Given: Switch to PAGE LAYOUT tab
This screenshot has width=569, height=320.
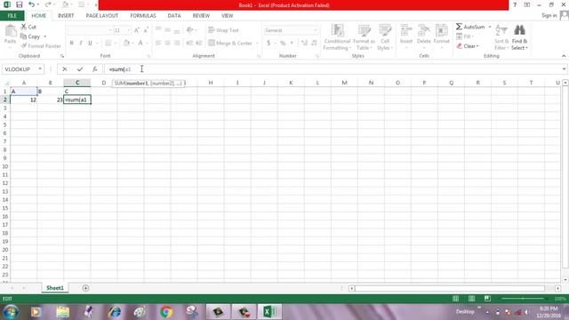Looking at the screenshot, I should point(102,16).
